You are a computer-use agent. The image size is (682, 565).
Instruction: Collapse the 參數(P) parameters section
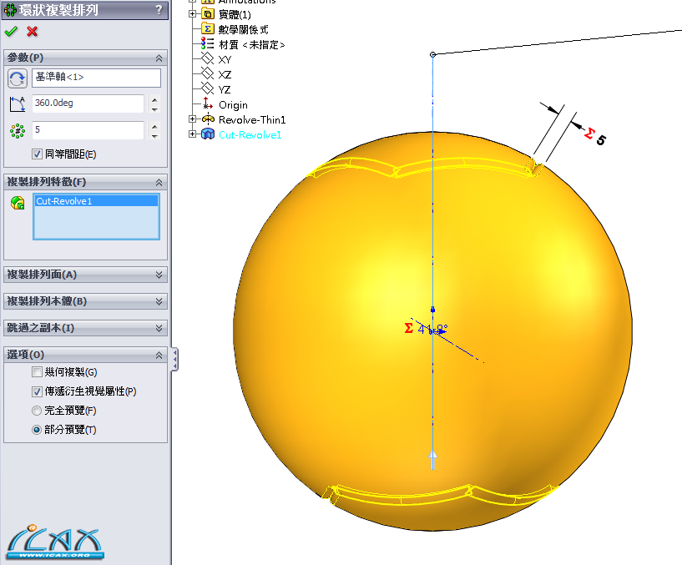click(159, 58)
